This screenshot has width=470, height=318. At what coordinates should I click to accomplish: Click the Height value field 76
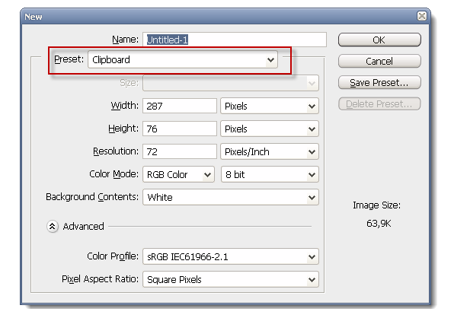pyautogui.click(x=180, y=129)
